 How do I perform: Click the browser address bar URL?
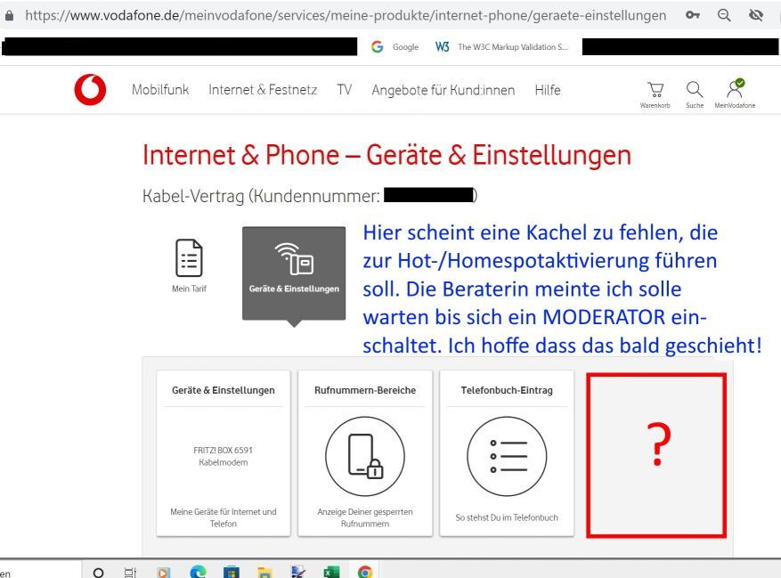tap(346, 15)
